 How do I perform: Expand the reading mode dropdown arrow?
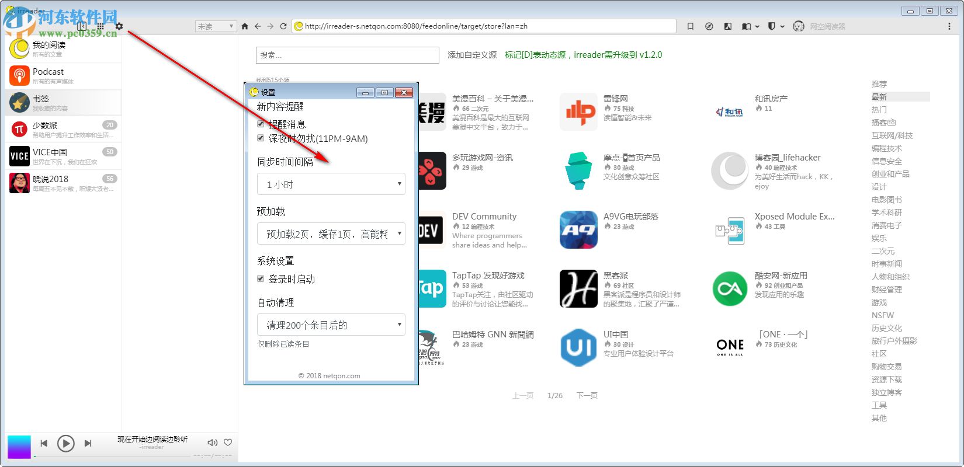tap(757, 26)
